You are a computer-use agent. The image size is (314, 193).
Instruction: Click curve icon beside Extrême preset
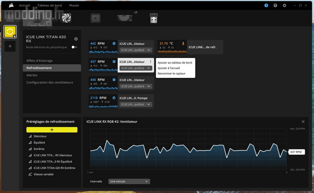(30, 149)
